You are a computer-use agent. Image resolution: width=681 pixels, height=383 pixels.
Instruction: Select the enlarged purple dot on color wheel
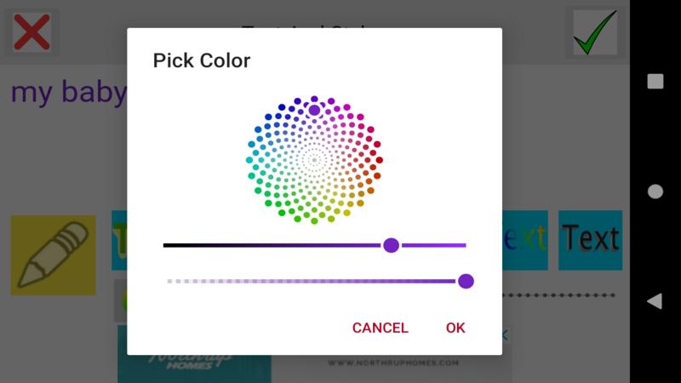pos(314,110)
